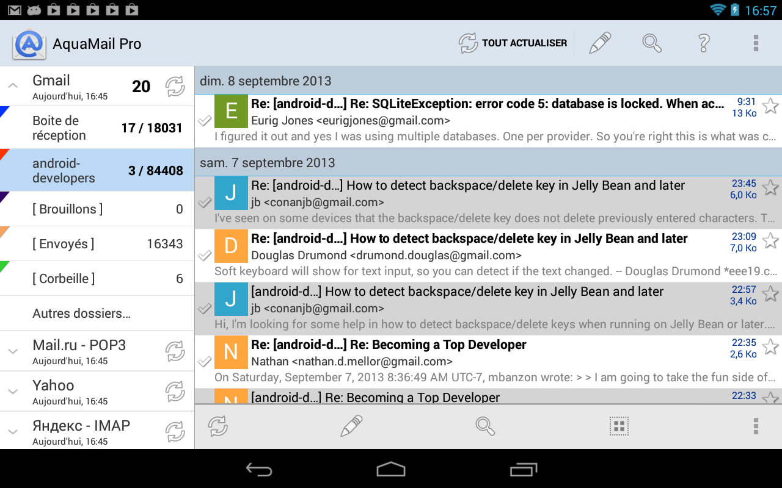Open help question mark icon
782x488 pixels.
point(704,43)
